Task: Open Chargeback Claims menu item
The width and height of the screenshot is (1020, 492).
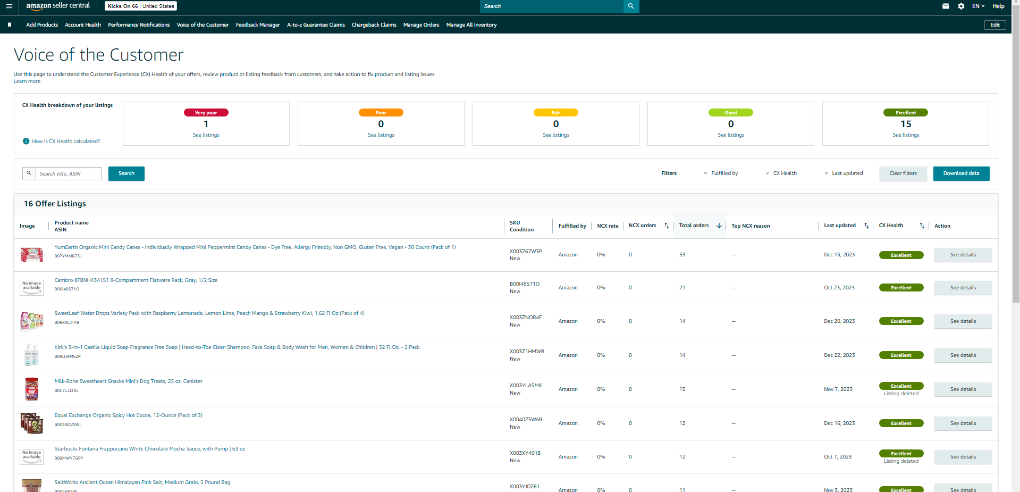Action: [x=374, y=25]
